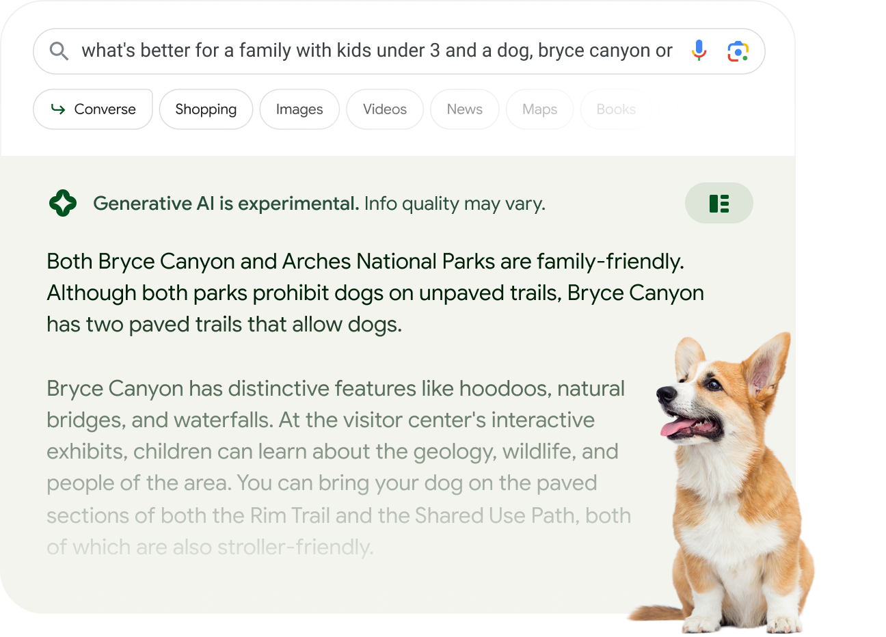Open Google Lens camera search

[738, 51]
